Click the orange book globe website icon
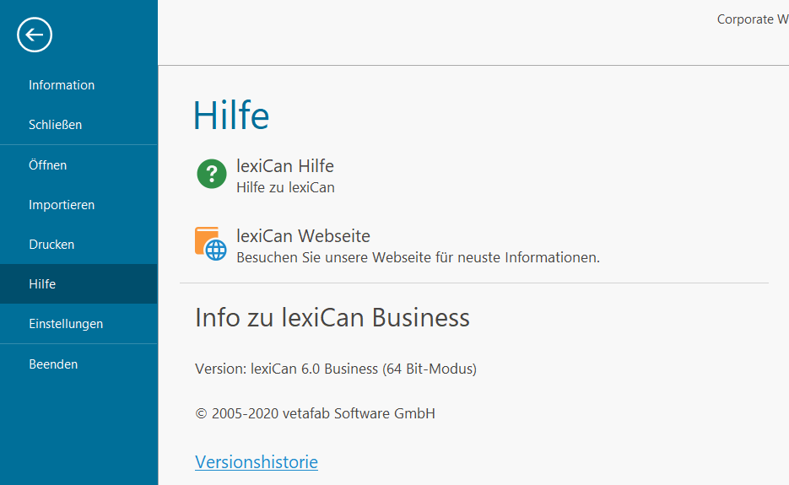Screen dimensions: 789x485 coord(211,244)
